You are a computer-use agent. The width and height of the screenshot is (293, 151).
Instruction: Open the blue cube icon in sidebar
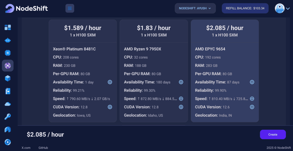pos(8,79)
